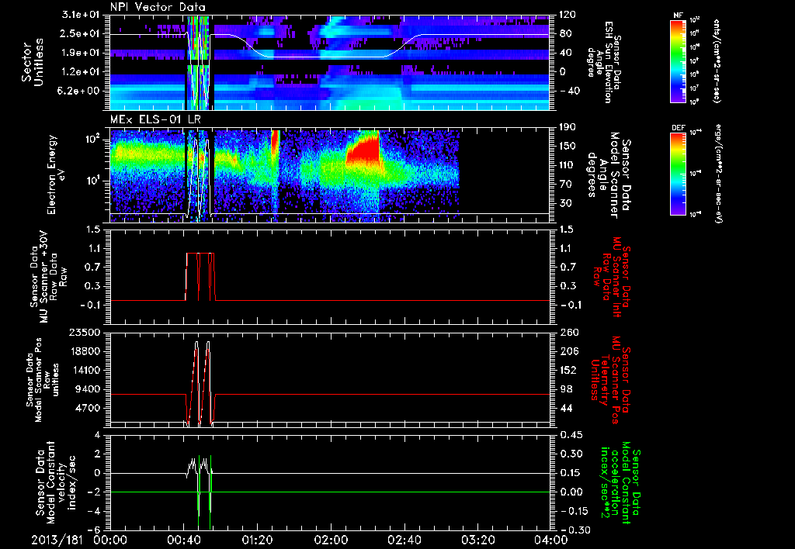Click the 'NF' color bar title
The image size is (795, 549).
pyautogui.click(x=679, y=16)
